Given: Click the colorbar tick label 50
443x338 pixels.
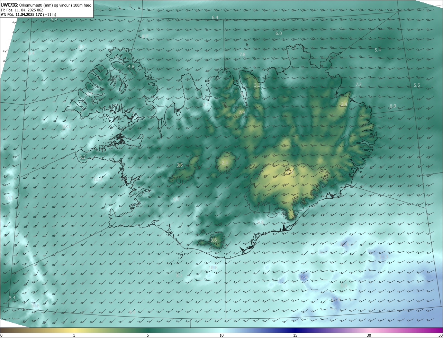Looking at the screenshot, I should (440, 335).
